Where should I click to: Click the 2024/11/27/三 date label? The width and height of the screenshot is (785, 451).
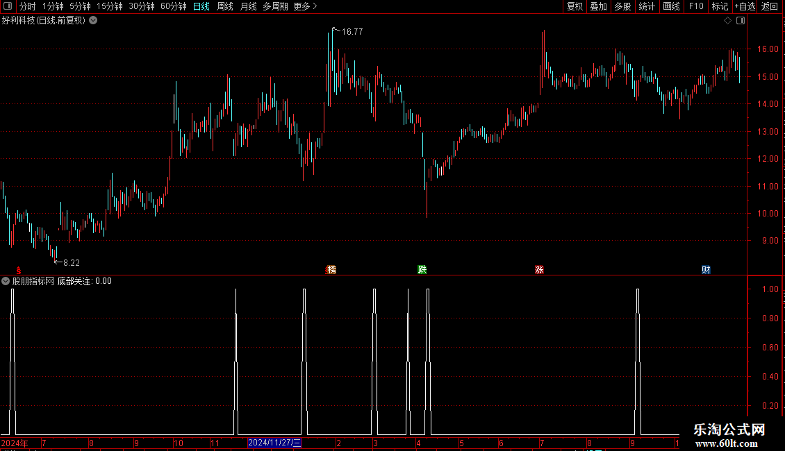pyautogui.click(x=274, y=443)
